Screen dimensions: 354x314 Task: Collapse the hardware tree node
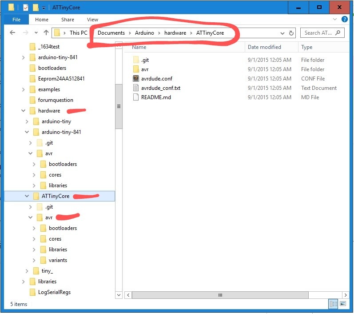coord(23,111)
